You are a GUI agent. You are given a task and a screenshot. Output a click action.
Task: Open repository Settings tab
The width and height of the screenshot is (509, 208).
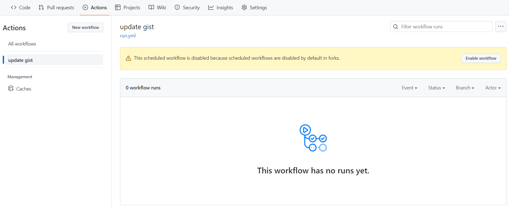[x=254, y=8]
